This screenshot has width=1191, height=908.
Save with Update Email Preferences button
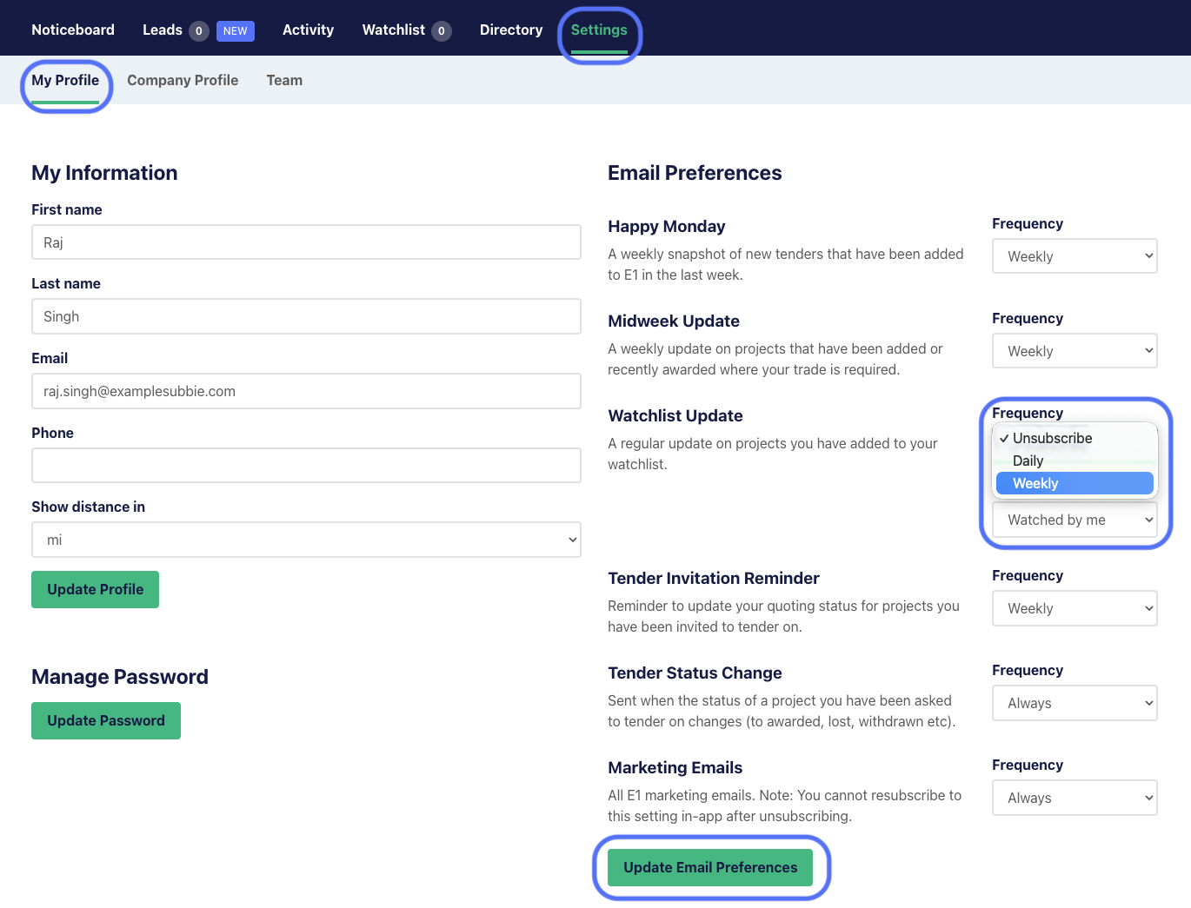tap(710, 867)
